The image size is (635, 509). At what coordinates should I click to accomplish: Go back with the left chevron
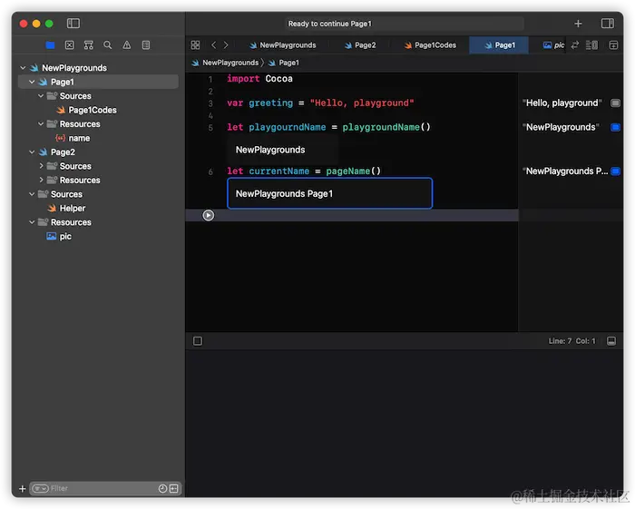(x=213, y=45)
